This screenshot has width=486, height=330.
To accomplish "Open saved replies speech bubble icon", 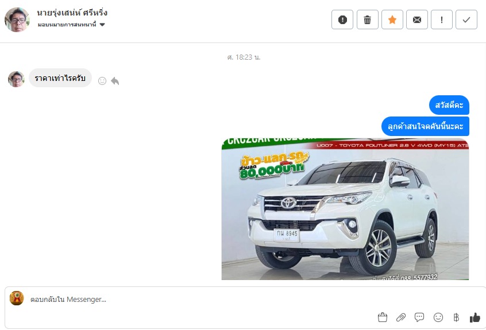I will pos(419,317).
